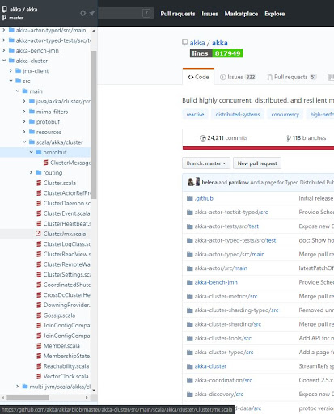This screenshot has height=414, width=334.
Task: Click the folder icon beside jmx-client
Action: 19,70
